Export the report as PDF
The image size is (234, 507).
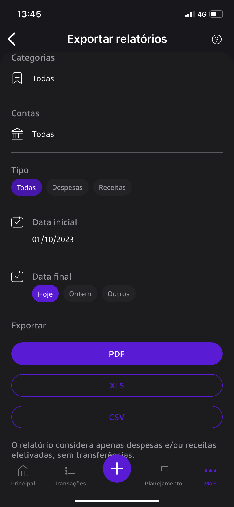pyautogui.click(x=117, y=354)
